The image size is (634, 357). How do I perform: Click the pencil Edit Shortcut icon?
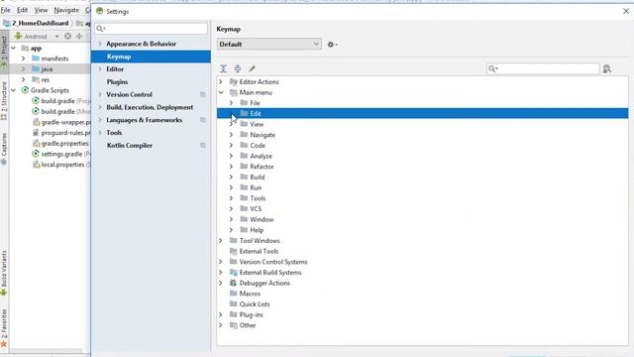pyautogui.click(x=252, y=68)
